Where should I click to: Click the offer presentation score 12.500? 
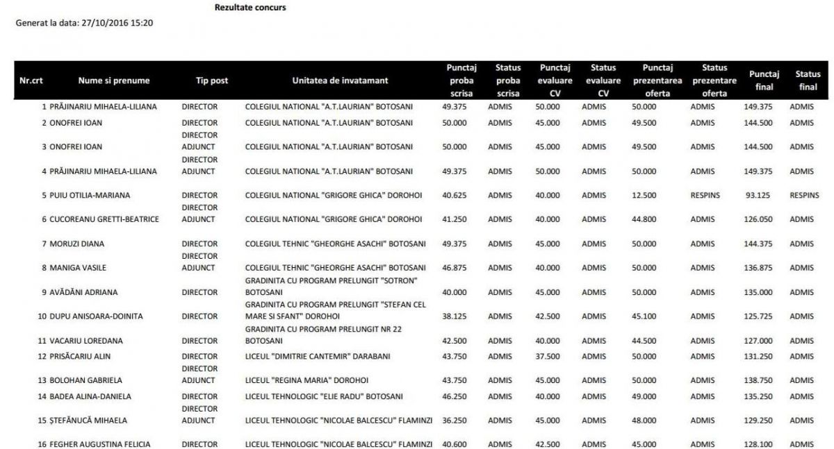pos(644,196)
